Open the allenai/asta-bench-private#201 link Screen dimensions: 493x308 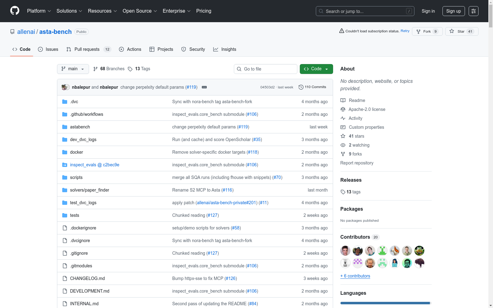pyautogui.click(x=226, y=203)
